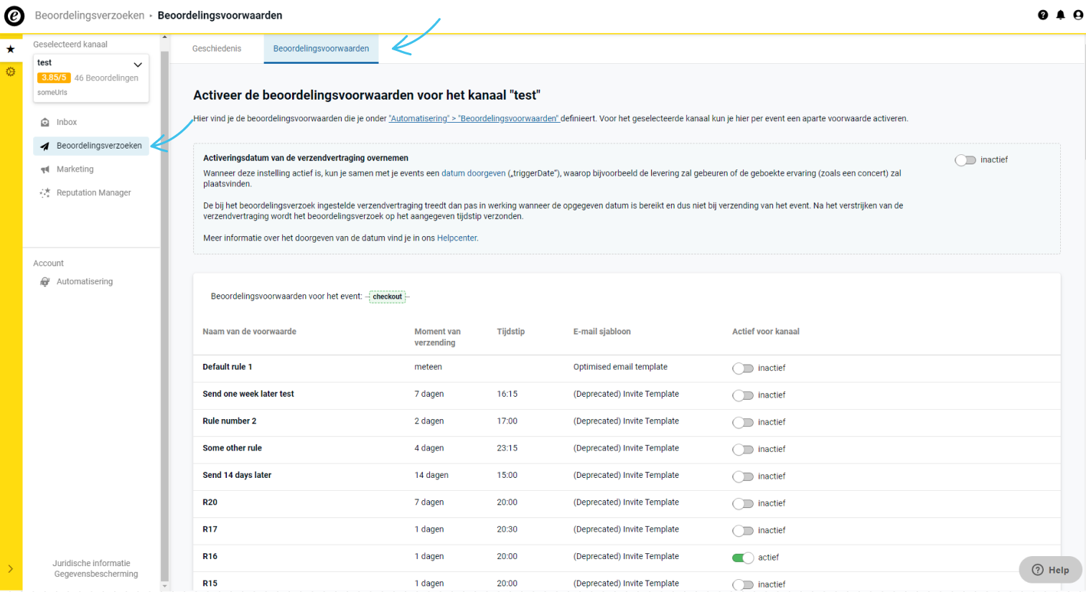Click 'Send 14 days later' rule name
This screenshot has height=592, width=1086.
pos(237,476)
